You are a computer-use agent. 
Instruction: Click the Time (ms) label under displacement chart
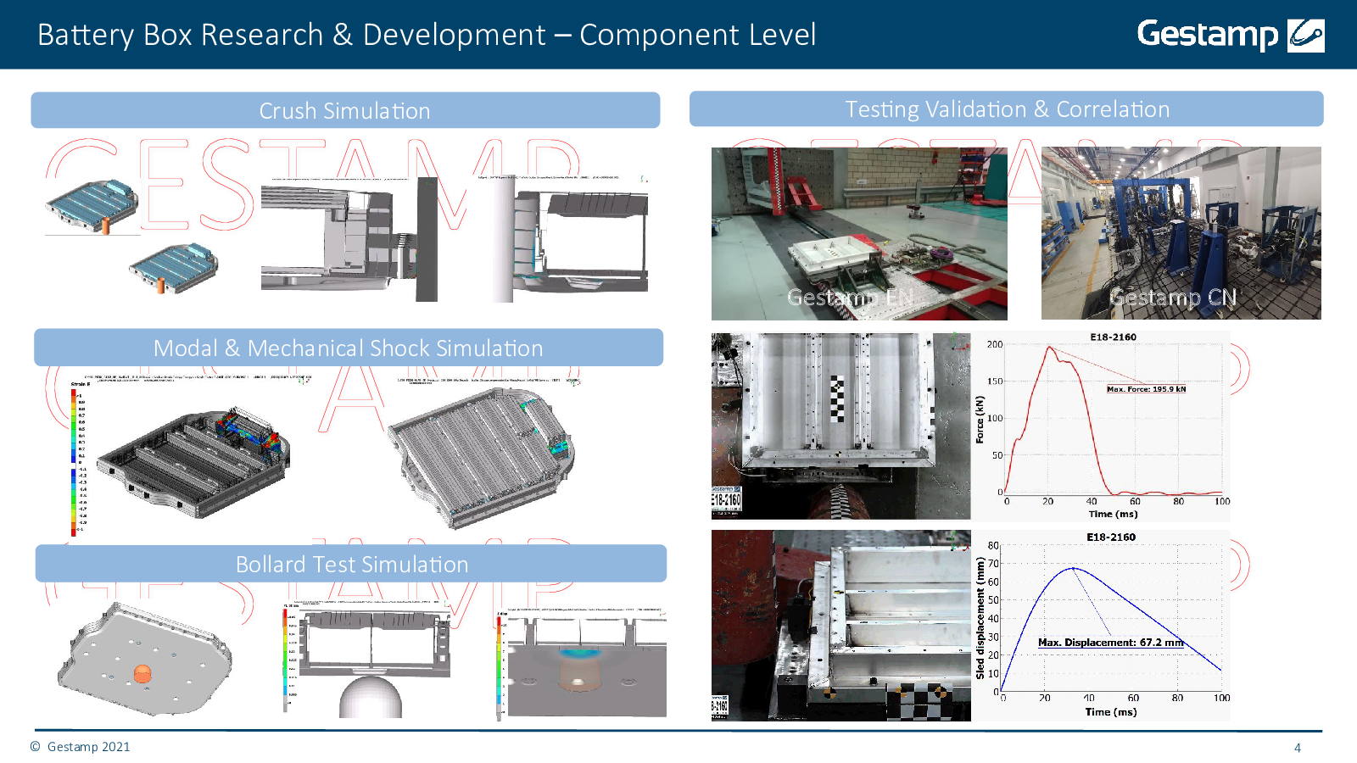point(1111,712)
